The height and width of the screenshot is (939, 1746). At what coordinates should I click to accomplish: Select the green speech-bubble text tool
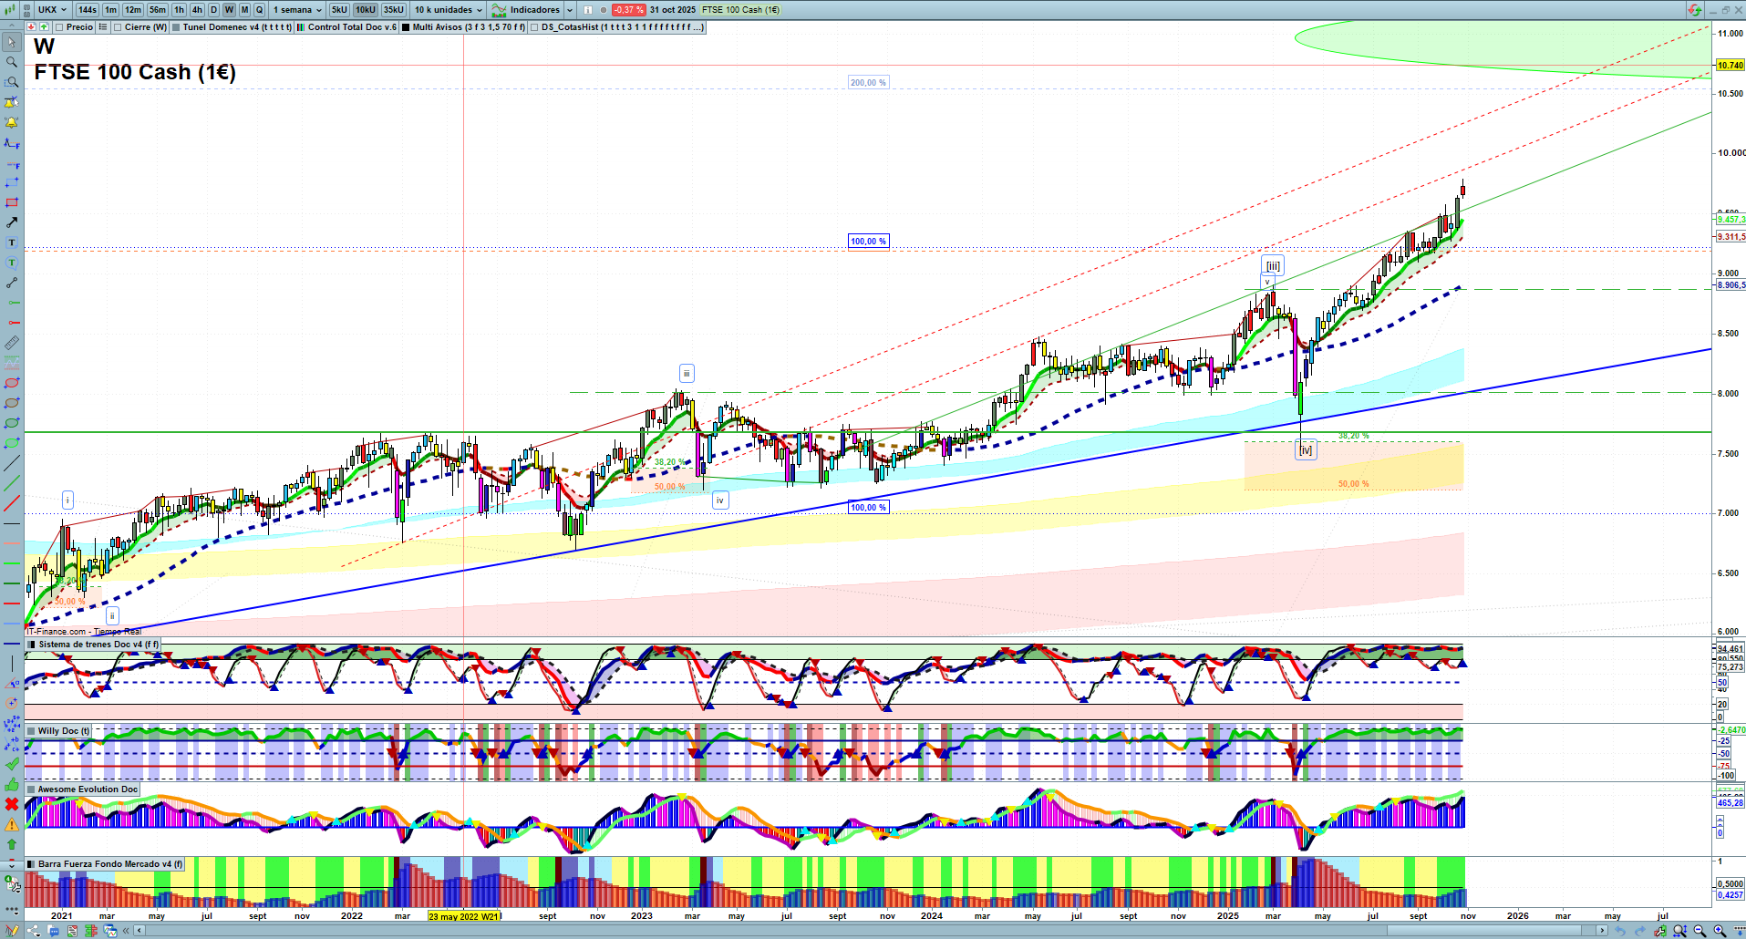pyautogui.click(x=12, y=263)
